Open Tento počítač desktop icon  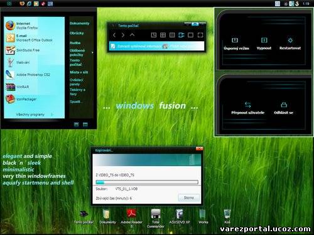(84, 217)
